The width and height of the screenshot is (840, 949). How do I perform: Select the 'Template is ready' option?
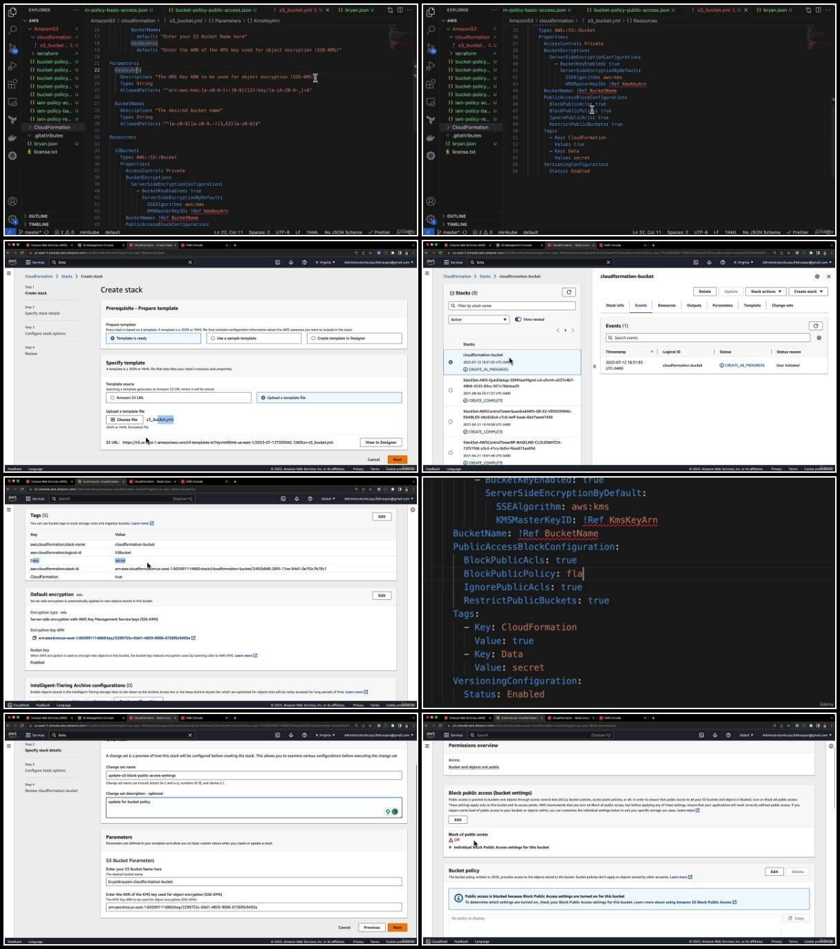[153, 339]
